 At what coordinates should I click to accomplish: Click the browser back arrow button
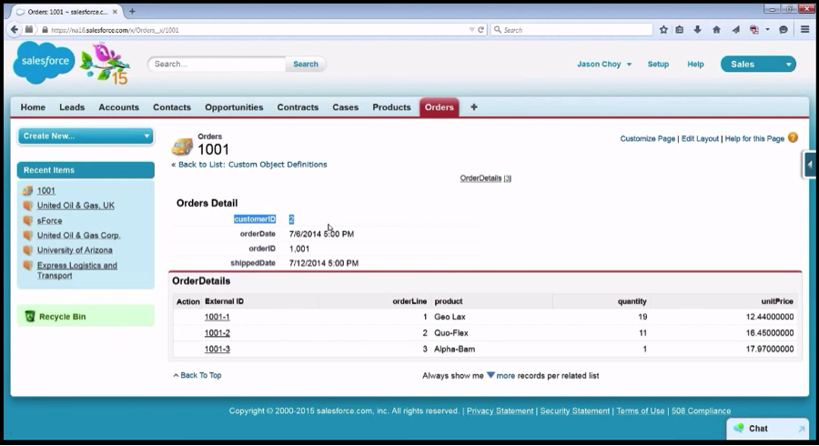(14, 30)
